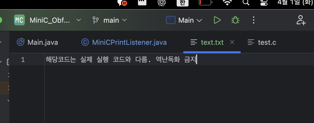Switch to the test.c tab
The height and width of the screenshot is (123, 314).
point(262,42)
